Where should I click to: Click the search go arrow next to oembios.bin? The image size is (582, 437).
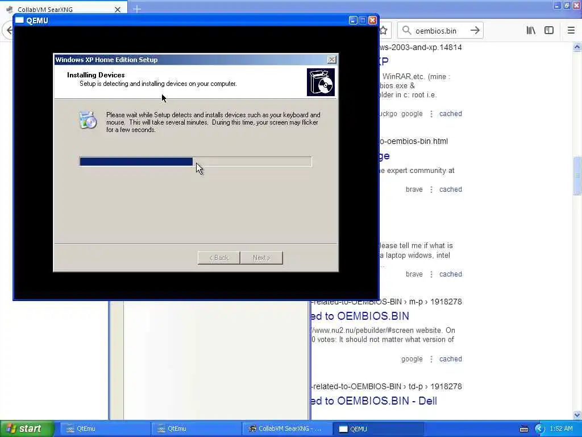pyautogui.click(x=475, y=31)
